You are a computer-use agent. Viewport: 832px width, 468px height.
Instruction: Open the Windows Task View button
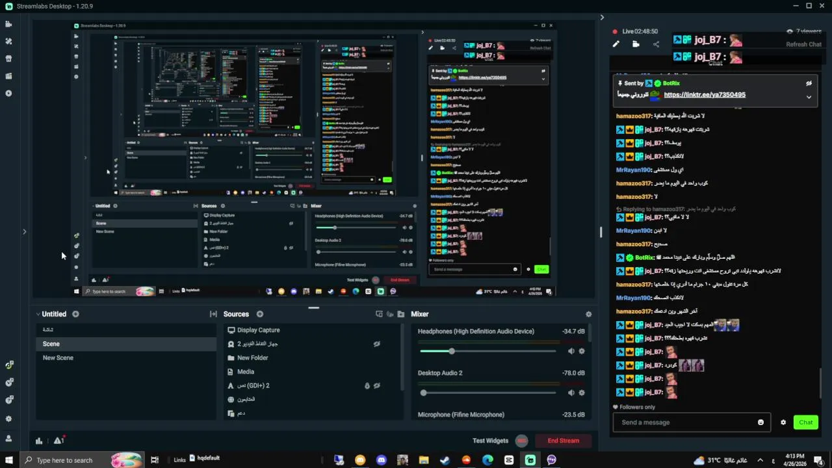(155, 460)
